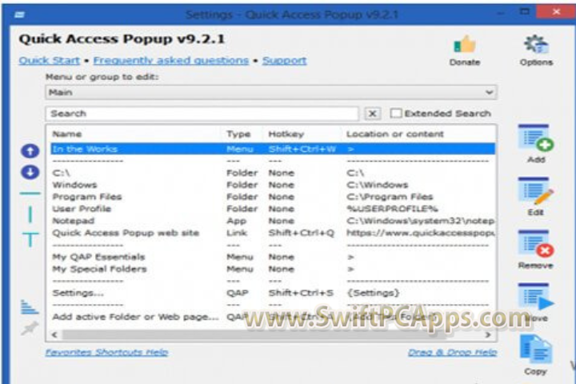This screenshot has height=384, width=576.
Task: Click the pin icon on left
Action: pyautogui.click(x=30, y=328)
